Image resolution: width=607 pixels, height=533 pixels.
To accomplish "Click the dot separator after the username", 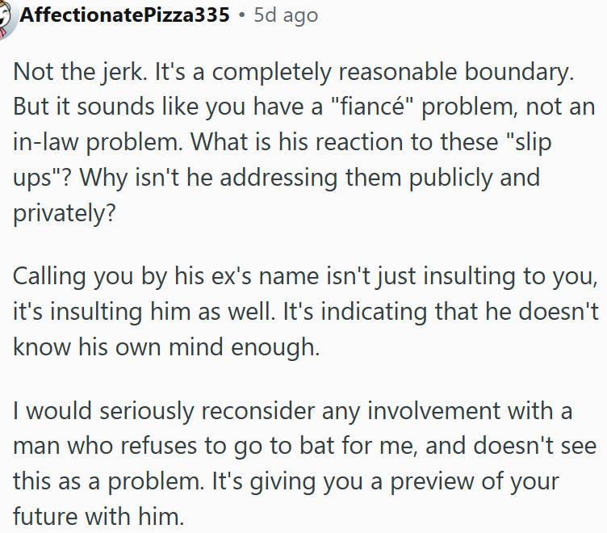I will click(x=241, y=15).
